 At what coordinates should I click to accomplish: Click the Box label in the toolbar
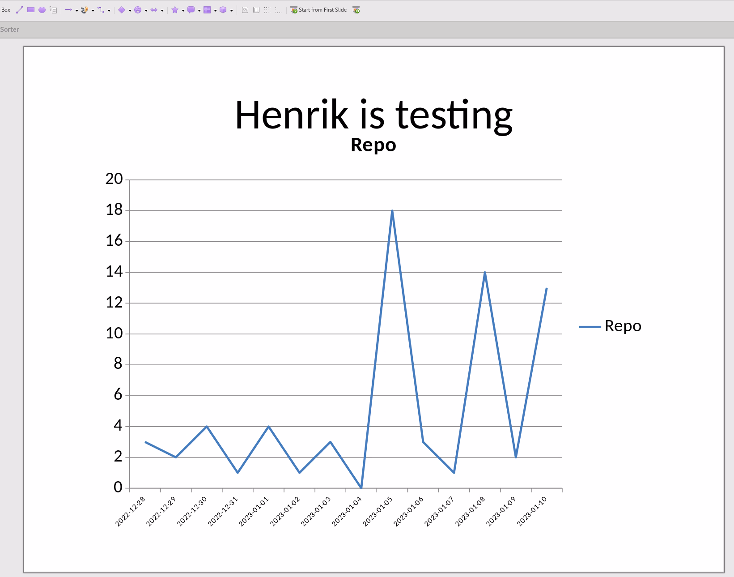(x=6, y=9)
